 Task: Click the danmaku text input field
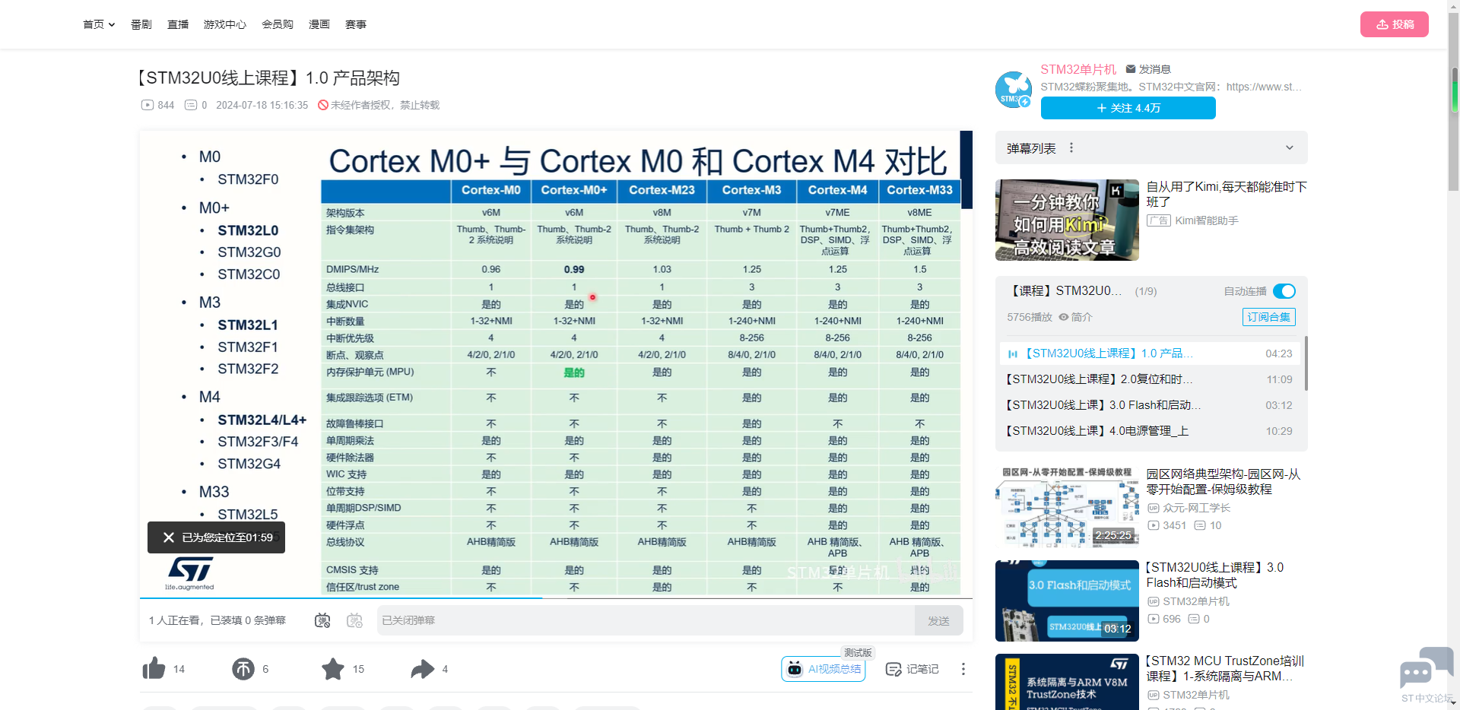click(x=646, y=620)
